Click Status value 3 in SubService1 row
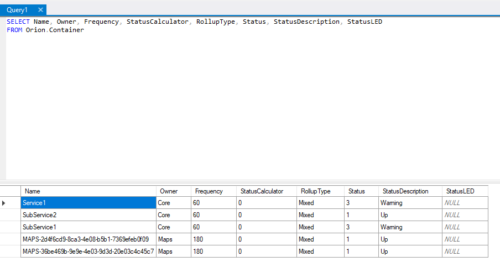 coord(361,227)
